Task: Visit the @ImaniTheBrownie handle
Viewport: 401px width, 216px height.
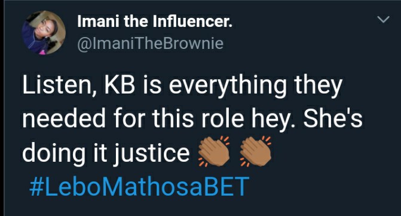Action: point(151,44)
